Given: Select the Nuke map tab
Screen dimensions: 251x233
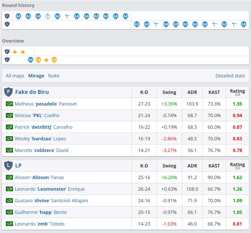Looking at the screenshot, I should [x=54, y=76].
